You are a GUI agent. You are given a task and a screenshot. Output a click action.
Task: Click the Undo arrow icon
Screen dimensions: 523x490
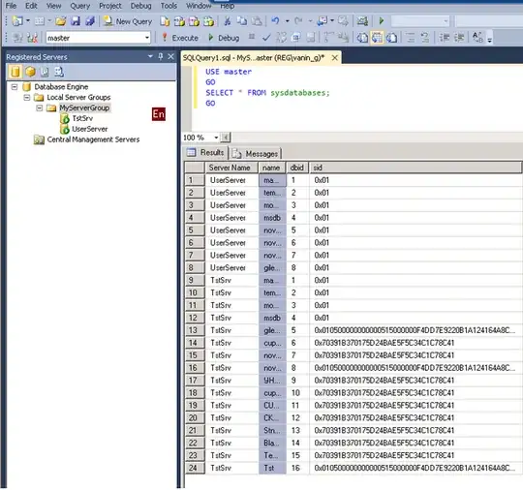(x=275, y=21)
